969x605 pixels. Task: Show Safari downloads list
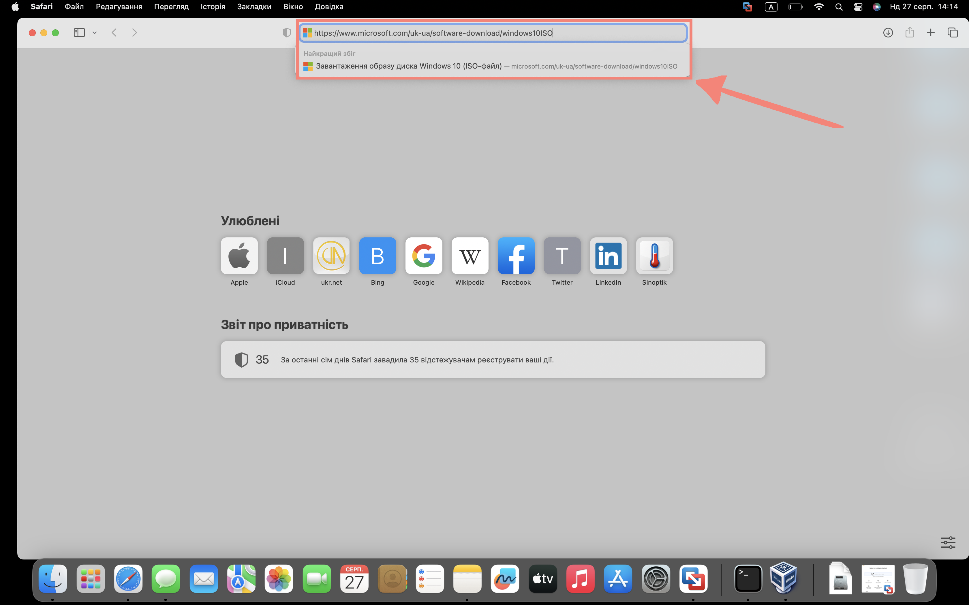(x=888, y=32)
